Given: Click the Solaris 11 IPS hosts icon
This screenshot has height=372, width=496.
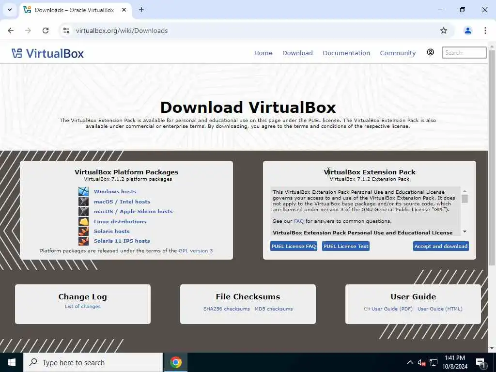Looking at the screenshot, I should click(83, 241).
